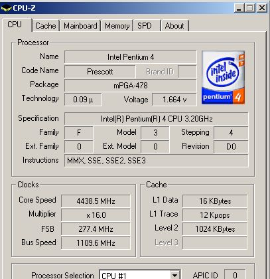Click the 'Processor Selection' label
Viewport: 270px width, 279px height.
[62, 275]
